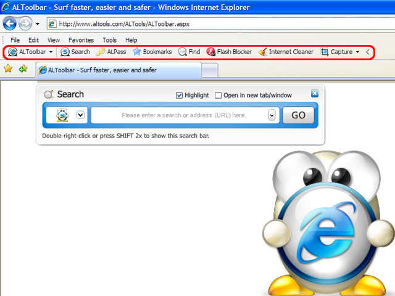Image resolution: width=395 pixels, height=296 pixels.
Task: Click the Find magnifier icon
Action: point(183,52)
